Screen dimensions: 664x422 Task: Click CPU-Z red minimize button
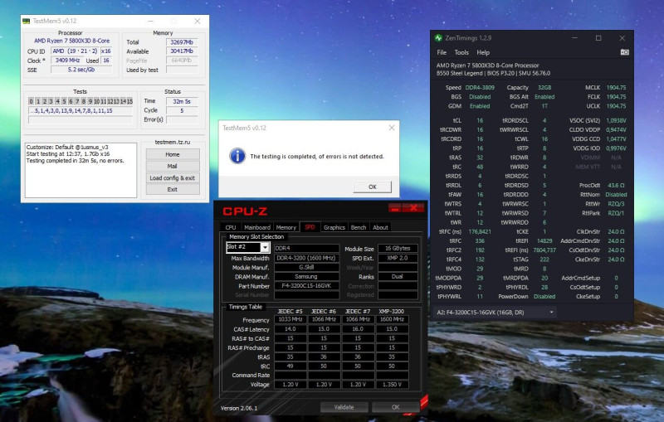395,207
